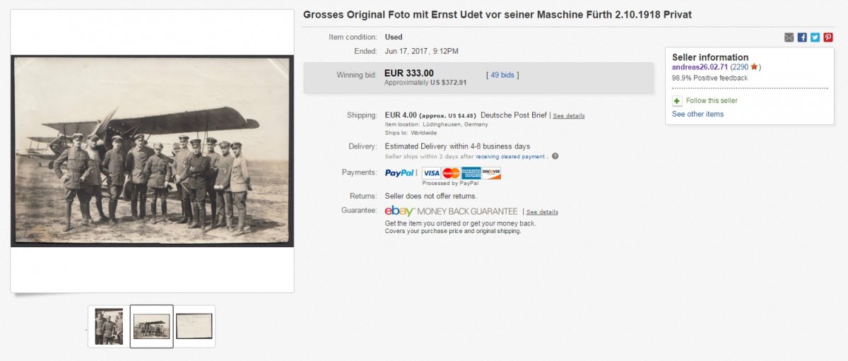Share this listing on Twitter

pyautogui.click(x=815, y=37)
